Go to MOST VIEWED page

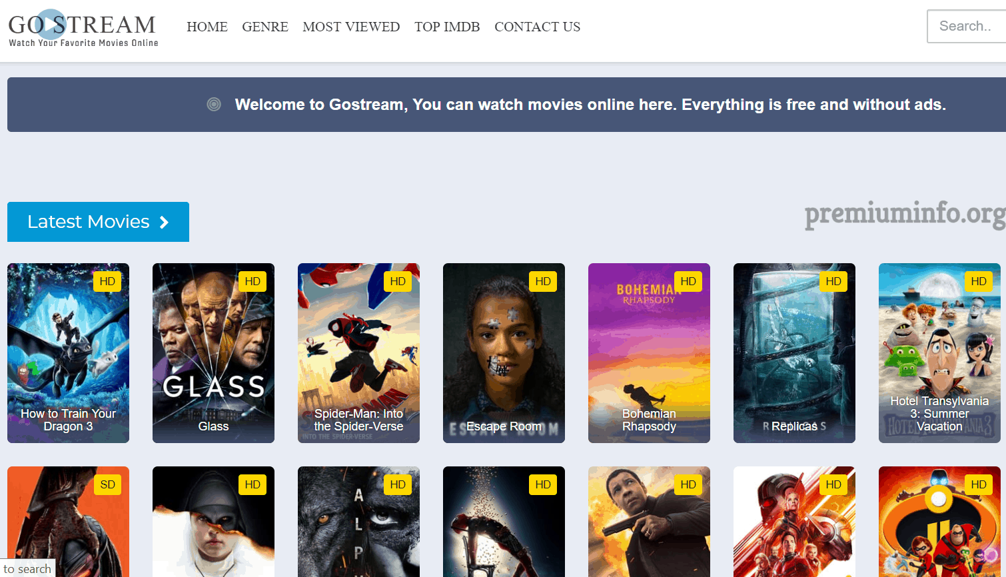point(351,27)
